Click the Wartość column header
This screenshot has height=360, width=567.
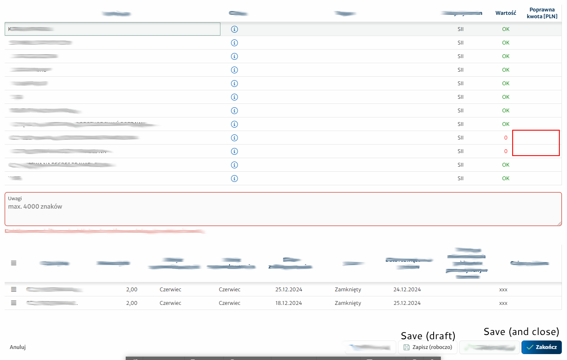click(x=506, y=13)
